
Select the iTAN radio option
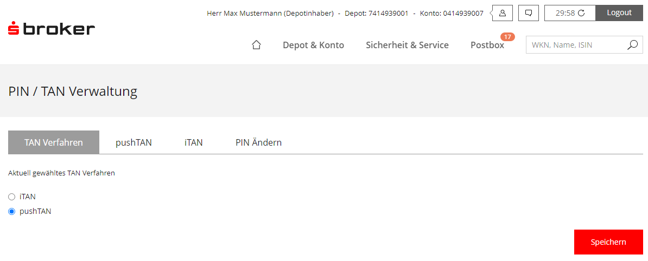(11, 197)
